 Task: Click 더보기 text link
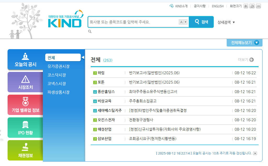pos(243,60)
